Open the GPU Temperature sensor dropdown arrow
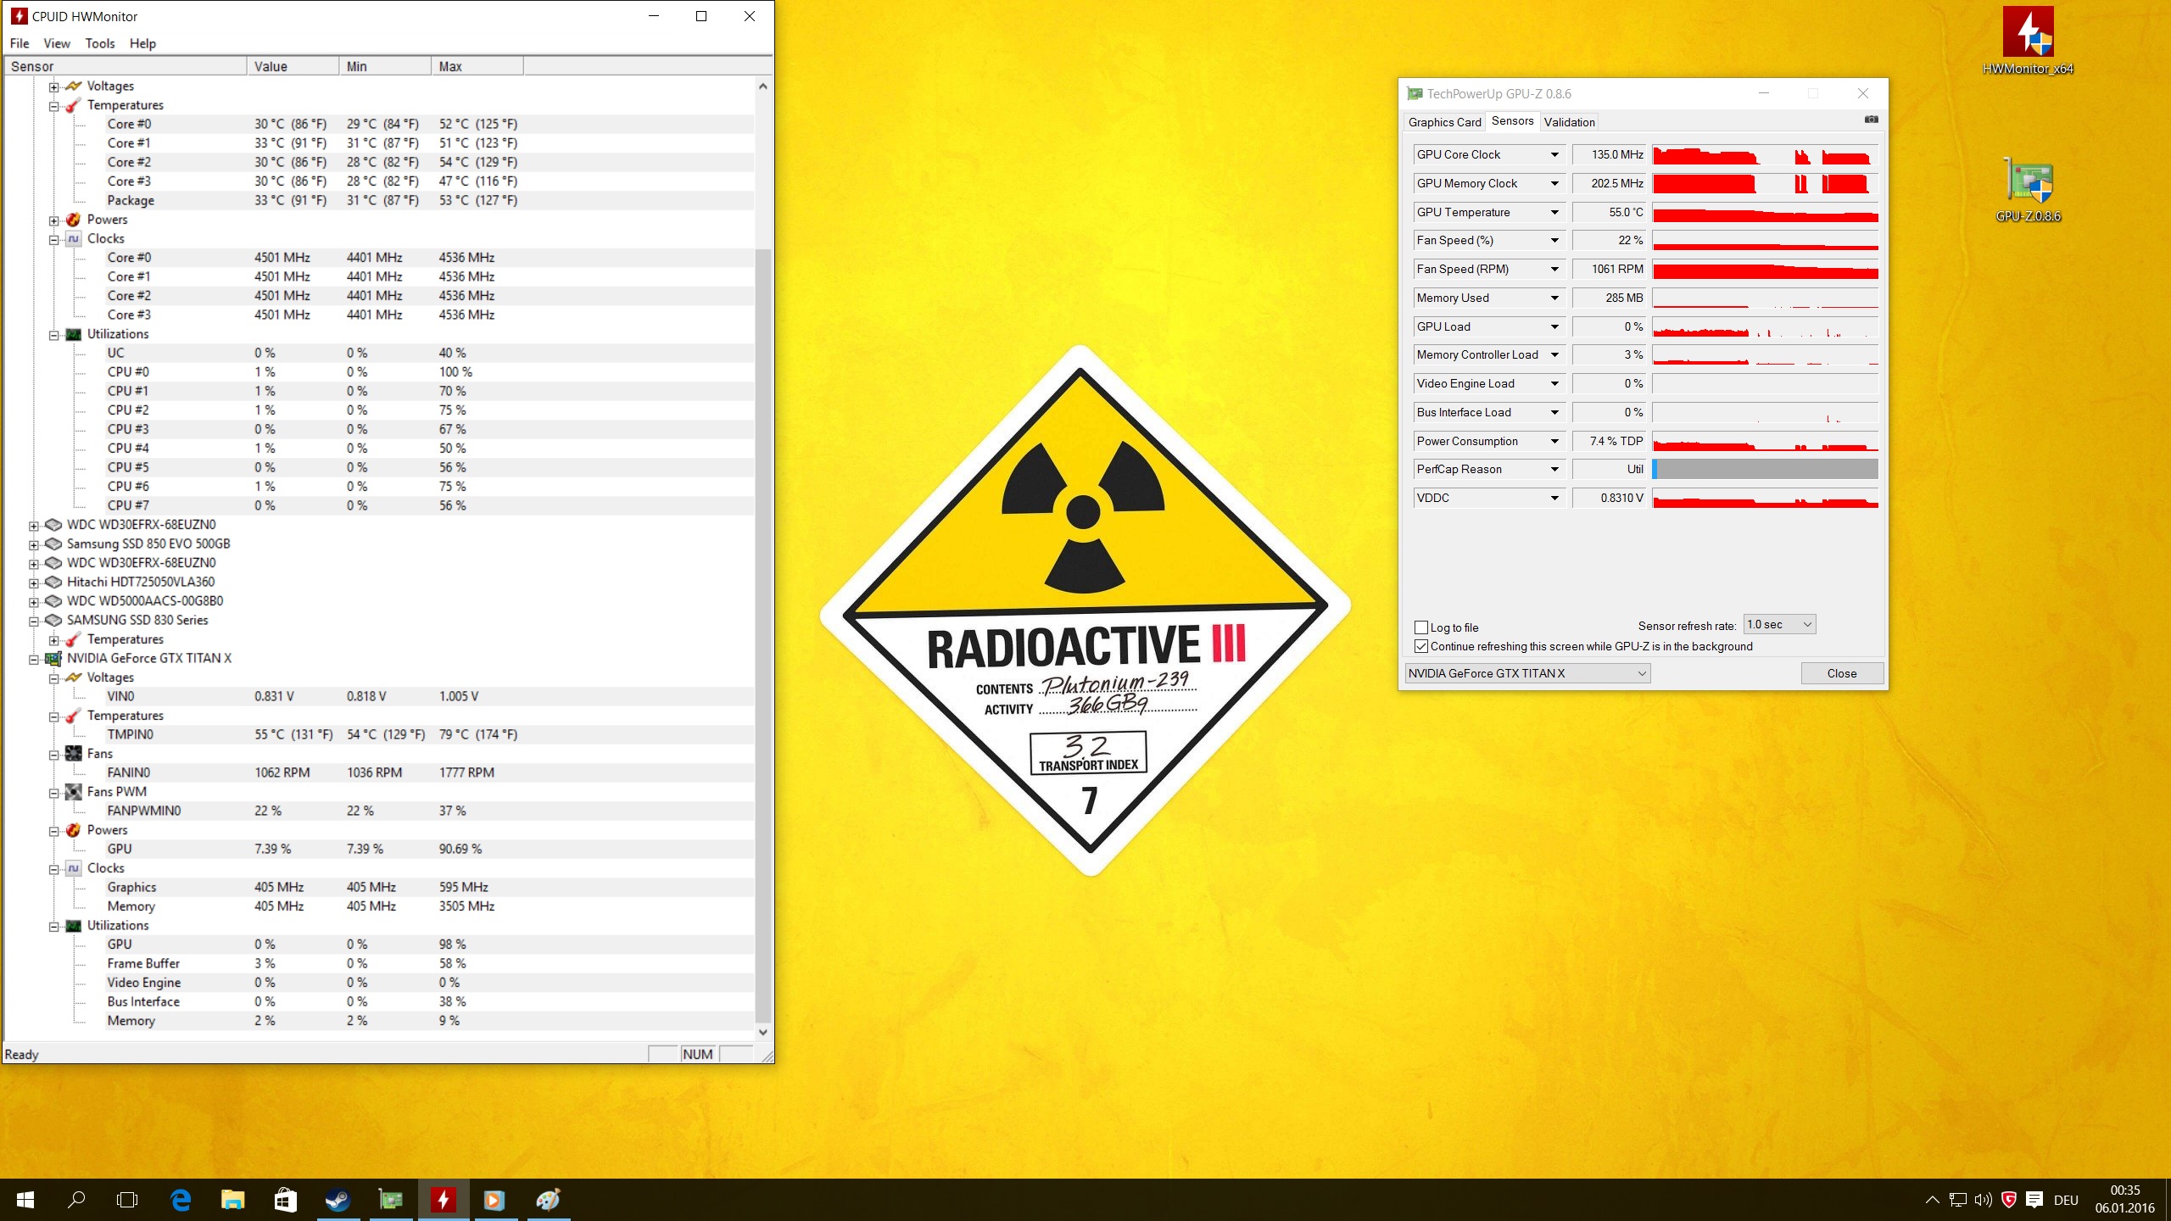Viewport: 2171px width, 1221px height. [x=1554, y=213]
